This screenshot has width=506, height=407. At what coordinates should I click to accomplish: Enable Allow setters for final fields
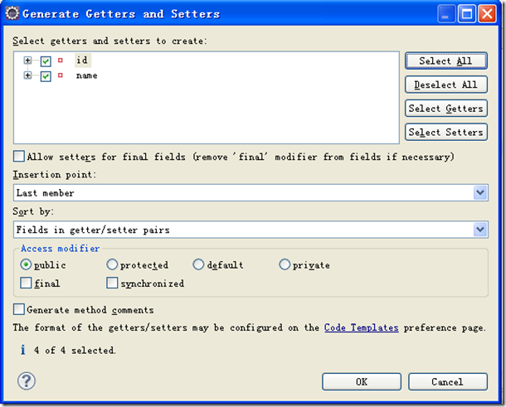pos(19,157)
